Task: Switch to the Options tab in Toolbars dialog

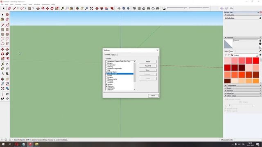Action: pyautogui.click(x=114, y=55)
